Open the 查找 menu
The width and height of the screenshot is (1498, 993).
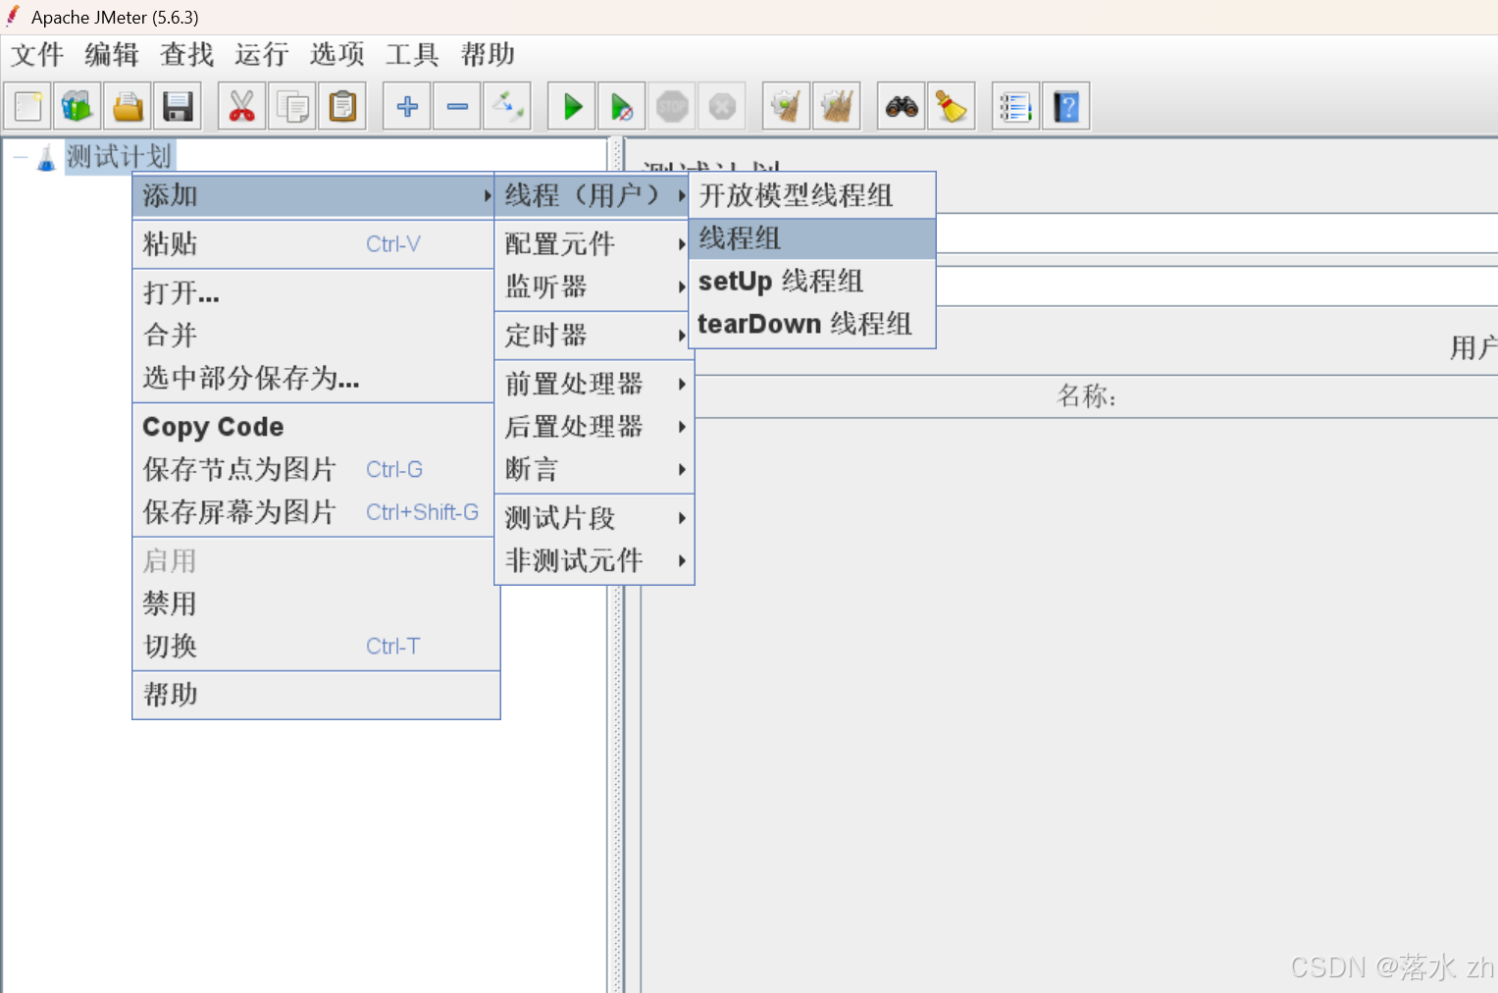[x=187, y=54]
